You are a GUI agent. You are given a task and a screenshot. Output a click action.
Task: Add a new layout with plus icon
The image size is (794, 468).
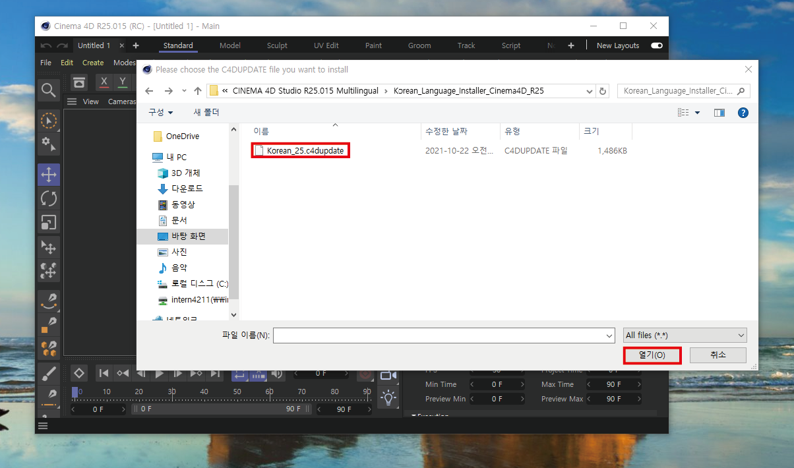571,45
